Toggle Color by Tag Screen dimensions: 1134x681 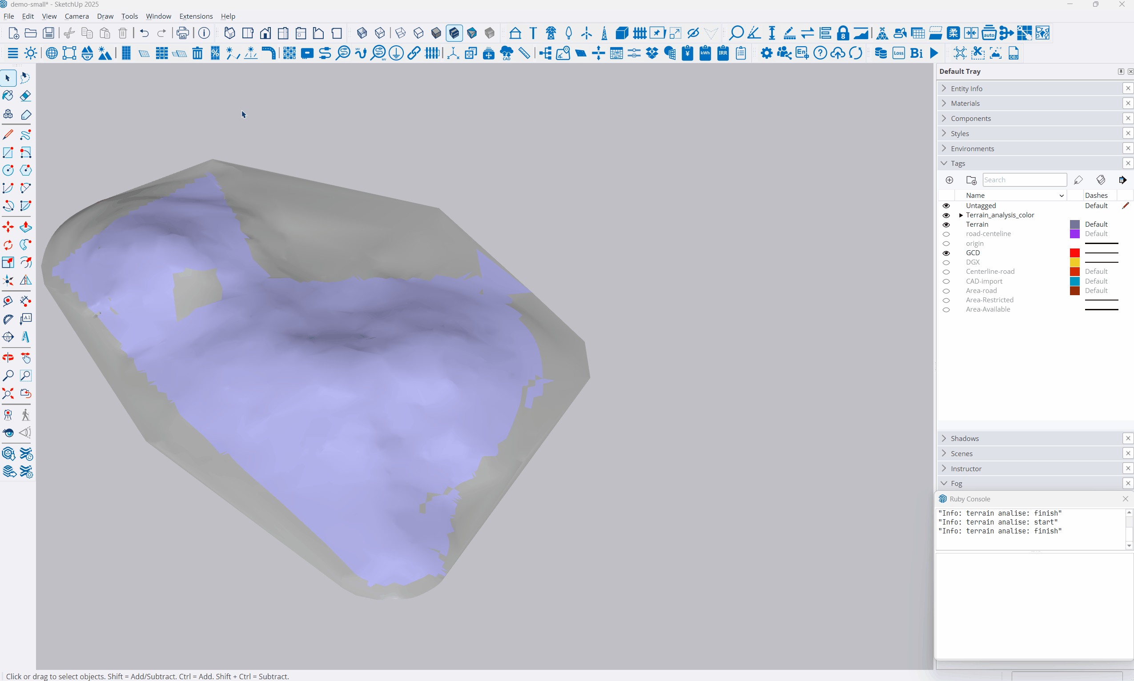pyautogui.click(x=1101, y=180)
